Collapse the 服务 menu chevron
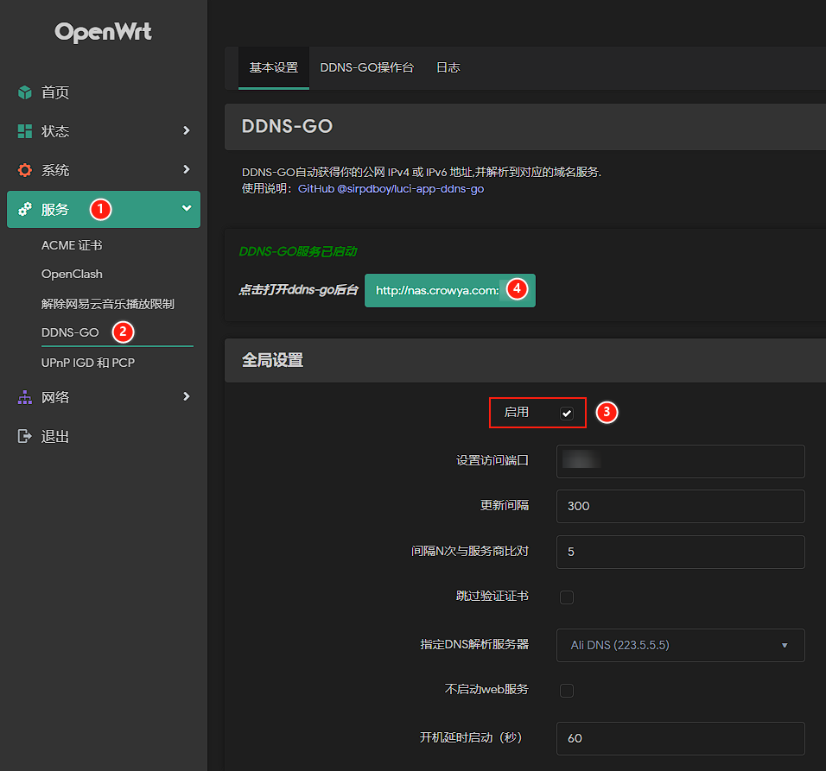The width and height of the screenshot is (826, 771). click(187, 208)
